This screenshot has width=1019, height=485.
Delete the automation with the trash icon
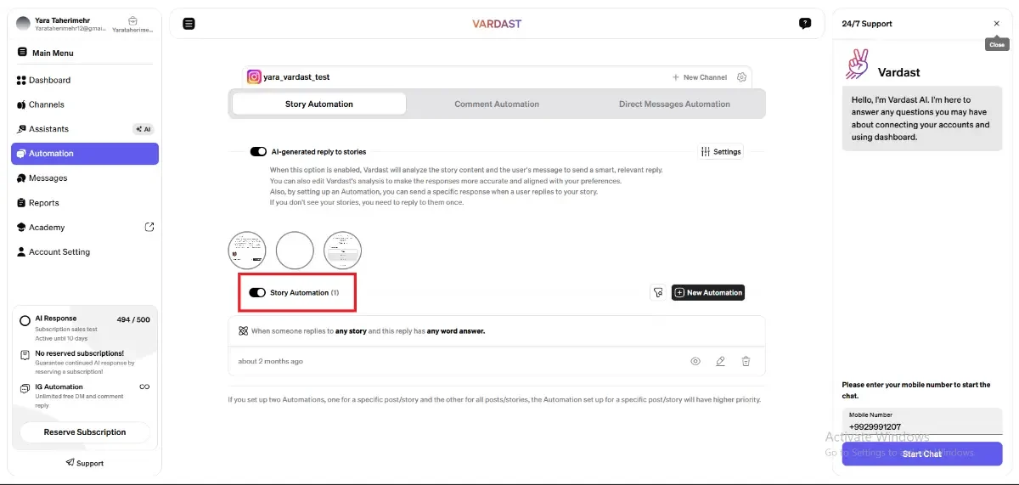[746, 361]
